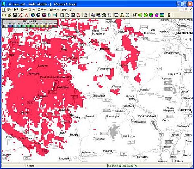Save networks using the floppy disk icon
Viewport: 194px width, 169px height.
(15, 15)
